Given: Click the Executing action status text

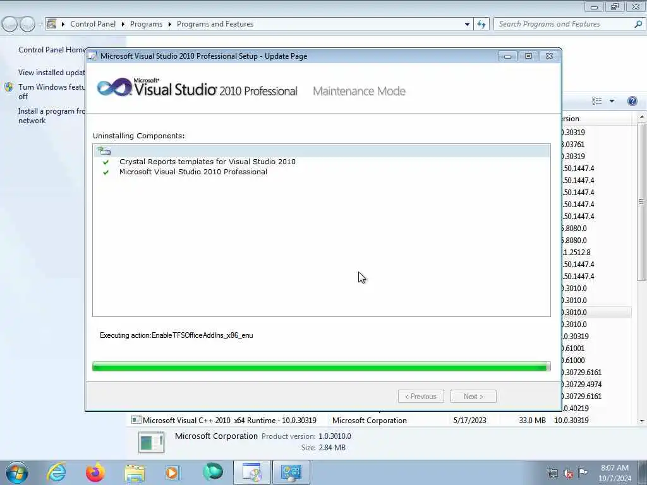Looking at the screenshot, I should pyautogui.click(x=176, y=335).
